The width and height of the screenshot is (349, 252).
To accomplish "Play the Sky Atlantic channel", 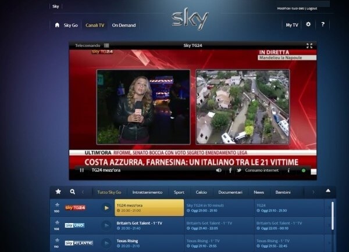I will click(x=106, y=243).
